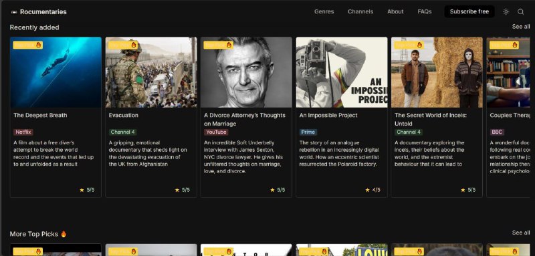535x256 pixels.
Task: Open The Deepest Breath thumbnail
Action: 56,72
